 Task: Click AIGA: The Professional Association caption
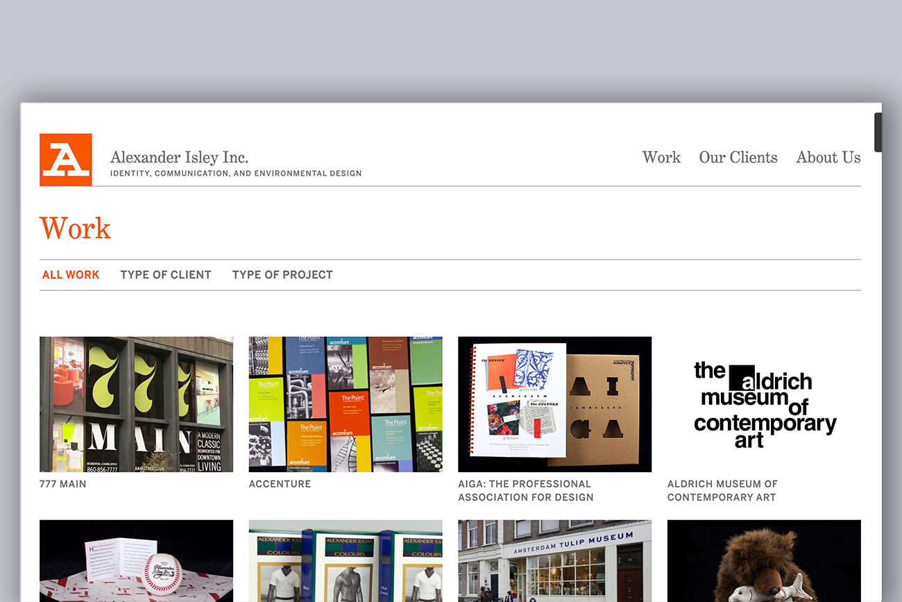pyautogui.click(x=526, y=490)
